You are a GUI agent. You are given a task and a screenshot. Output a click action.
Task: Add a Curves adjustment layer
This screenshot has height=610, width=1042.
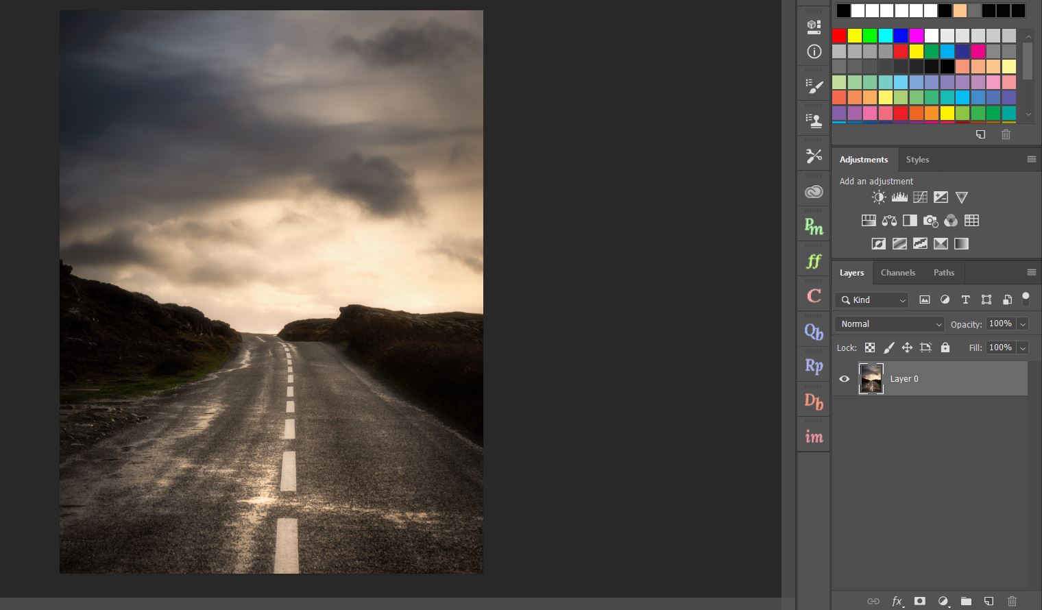[x=920, y=197]
